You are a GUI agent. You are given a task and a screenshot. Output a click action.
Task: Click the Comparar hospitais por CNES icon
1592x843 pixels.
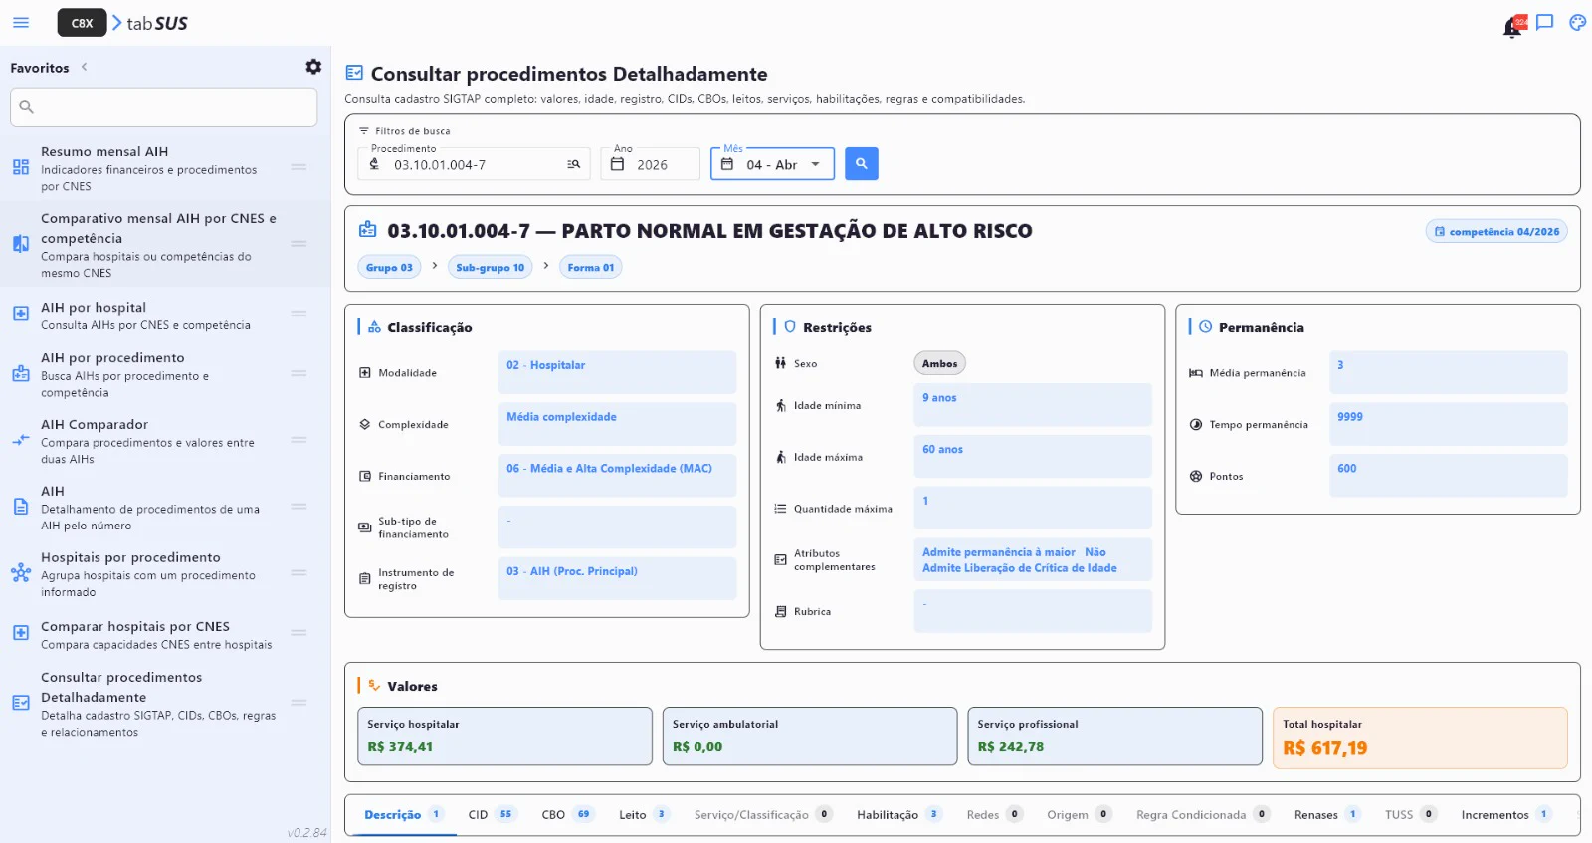point(21,633)
